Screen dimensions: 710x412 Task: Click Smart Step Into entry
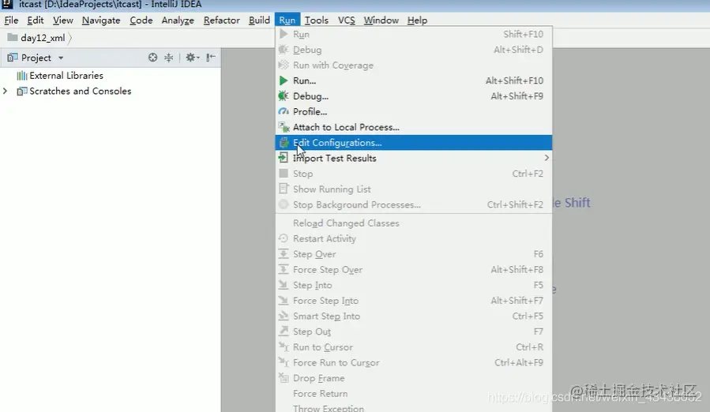click(413, 316)
